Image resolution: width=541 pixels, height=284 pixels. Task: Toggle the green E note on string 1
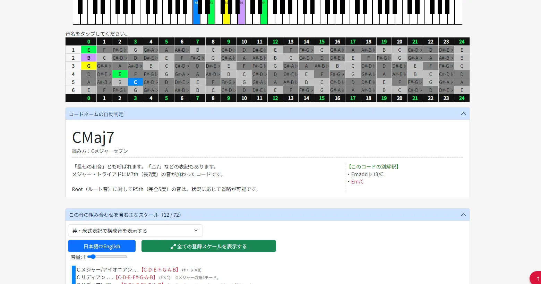(89, 50)
